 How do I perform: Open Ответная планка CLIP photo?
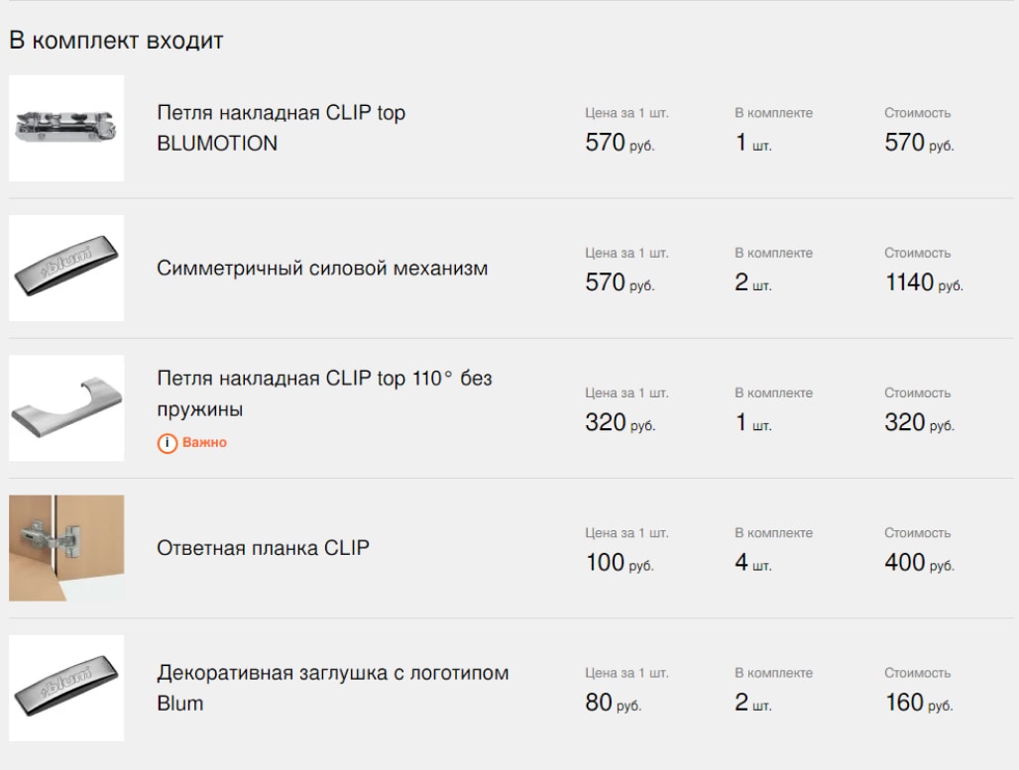tap(66, 548)
